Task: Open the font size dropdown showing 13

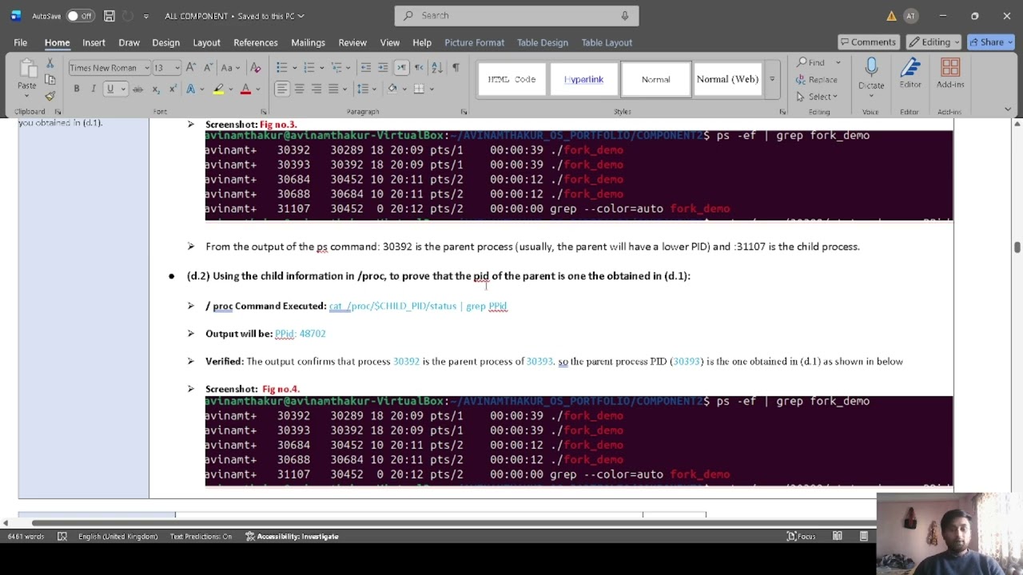Action: point(177,68)
